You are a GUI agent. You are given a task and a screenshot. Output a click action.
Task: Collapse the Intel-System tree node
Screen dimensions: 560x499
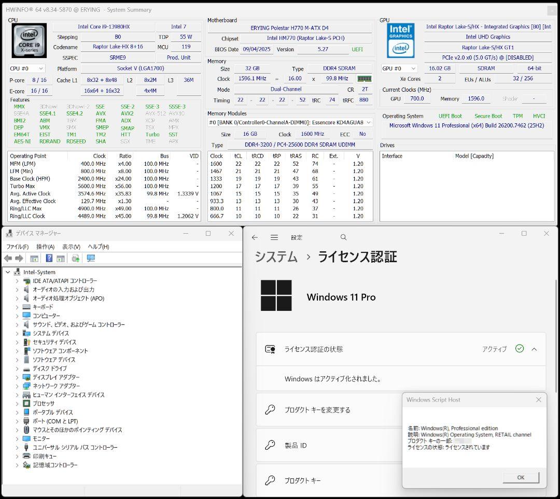click(x=9, y=272)
